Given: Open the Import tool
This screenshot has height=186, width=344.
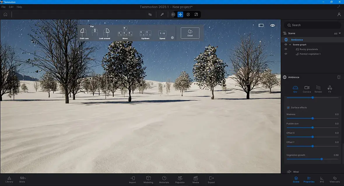Looking at the screenshot, I should (x=133, y=180).
